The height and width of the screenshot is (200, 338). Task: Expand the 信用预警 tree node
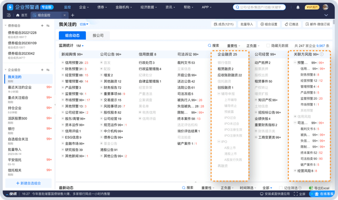point(63,63)
